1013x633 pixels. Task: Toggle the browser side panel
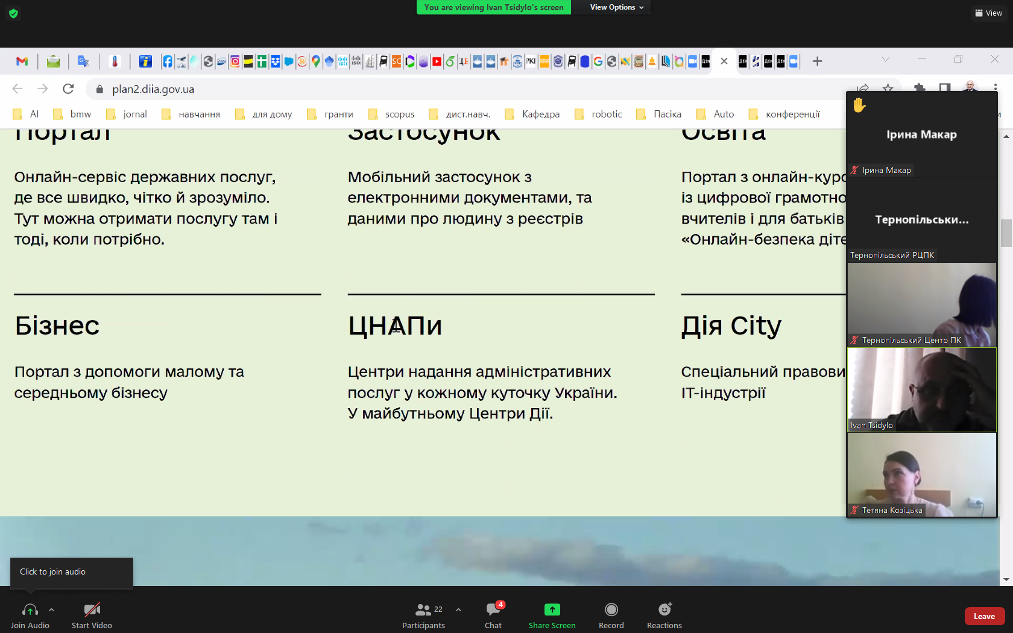(x=945, y=89)
